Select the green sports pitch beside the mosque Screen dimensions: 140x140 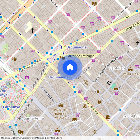click(113, 86)
